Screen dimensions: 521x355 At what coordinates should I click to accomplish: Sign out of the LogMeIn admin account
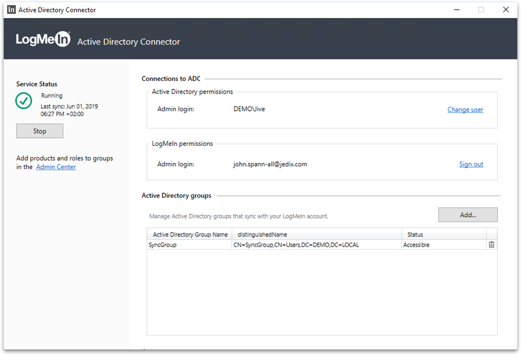point(471,164)
